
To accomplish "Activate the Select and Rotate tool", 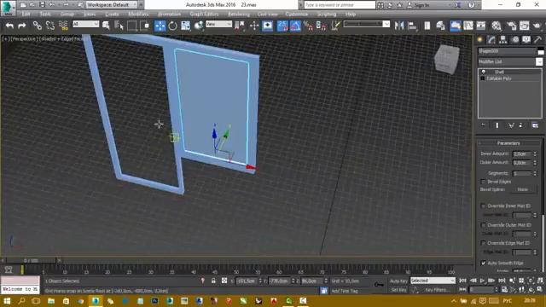I will (x=172, y=26).
